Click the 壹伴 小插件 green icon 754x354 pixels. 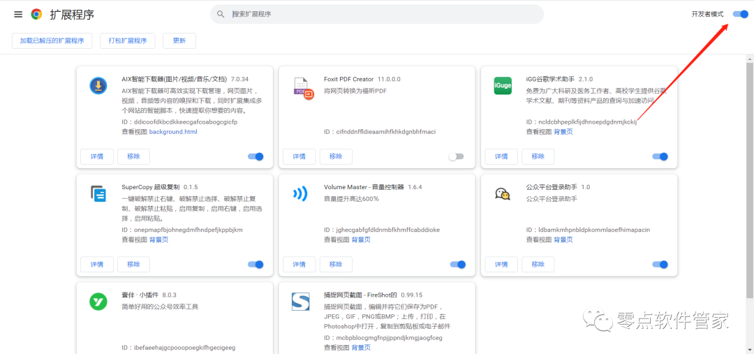click(98, 302)
